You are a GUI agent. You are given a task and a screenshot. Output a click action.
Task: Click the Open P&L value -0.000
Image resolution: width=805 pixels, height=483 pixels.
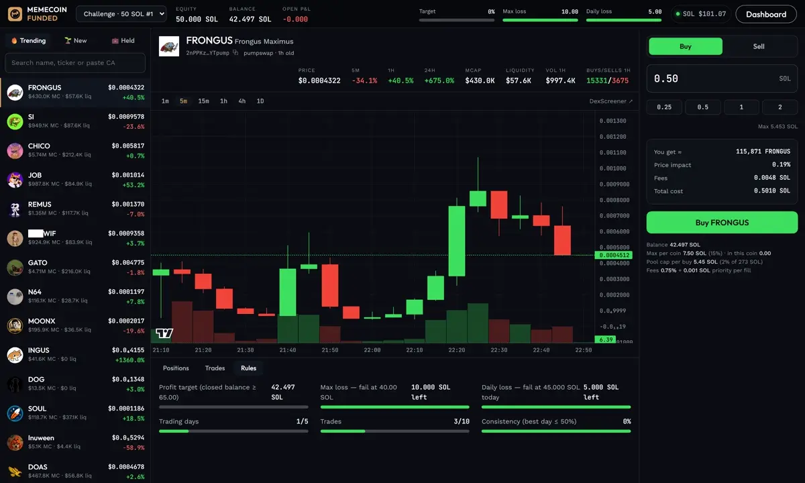pyautogui.click(x=294, y=19)
